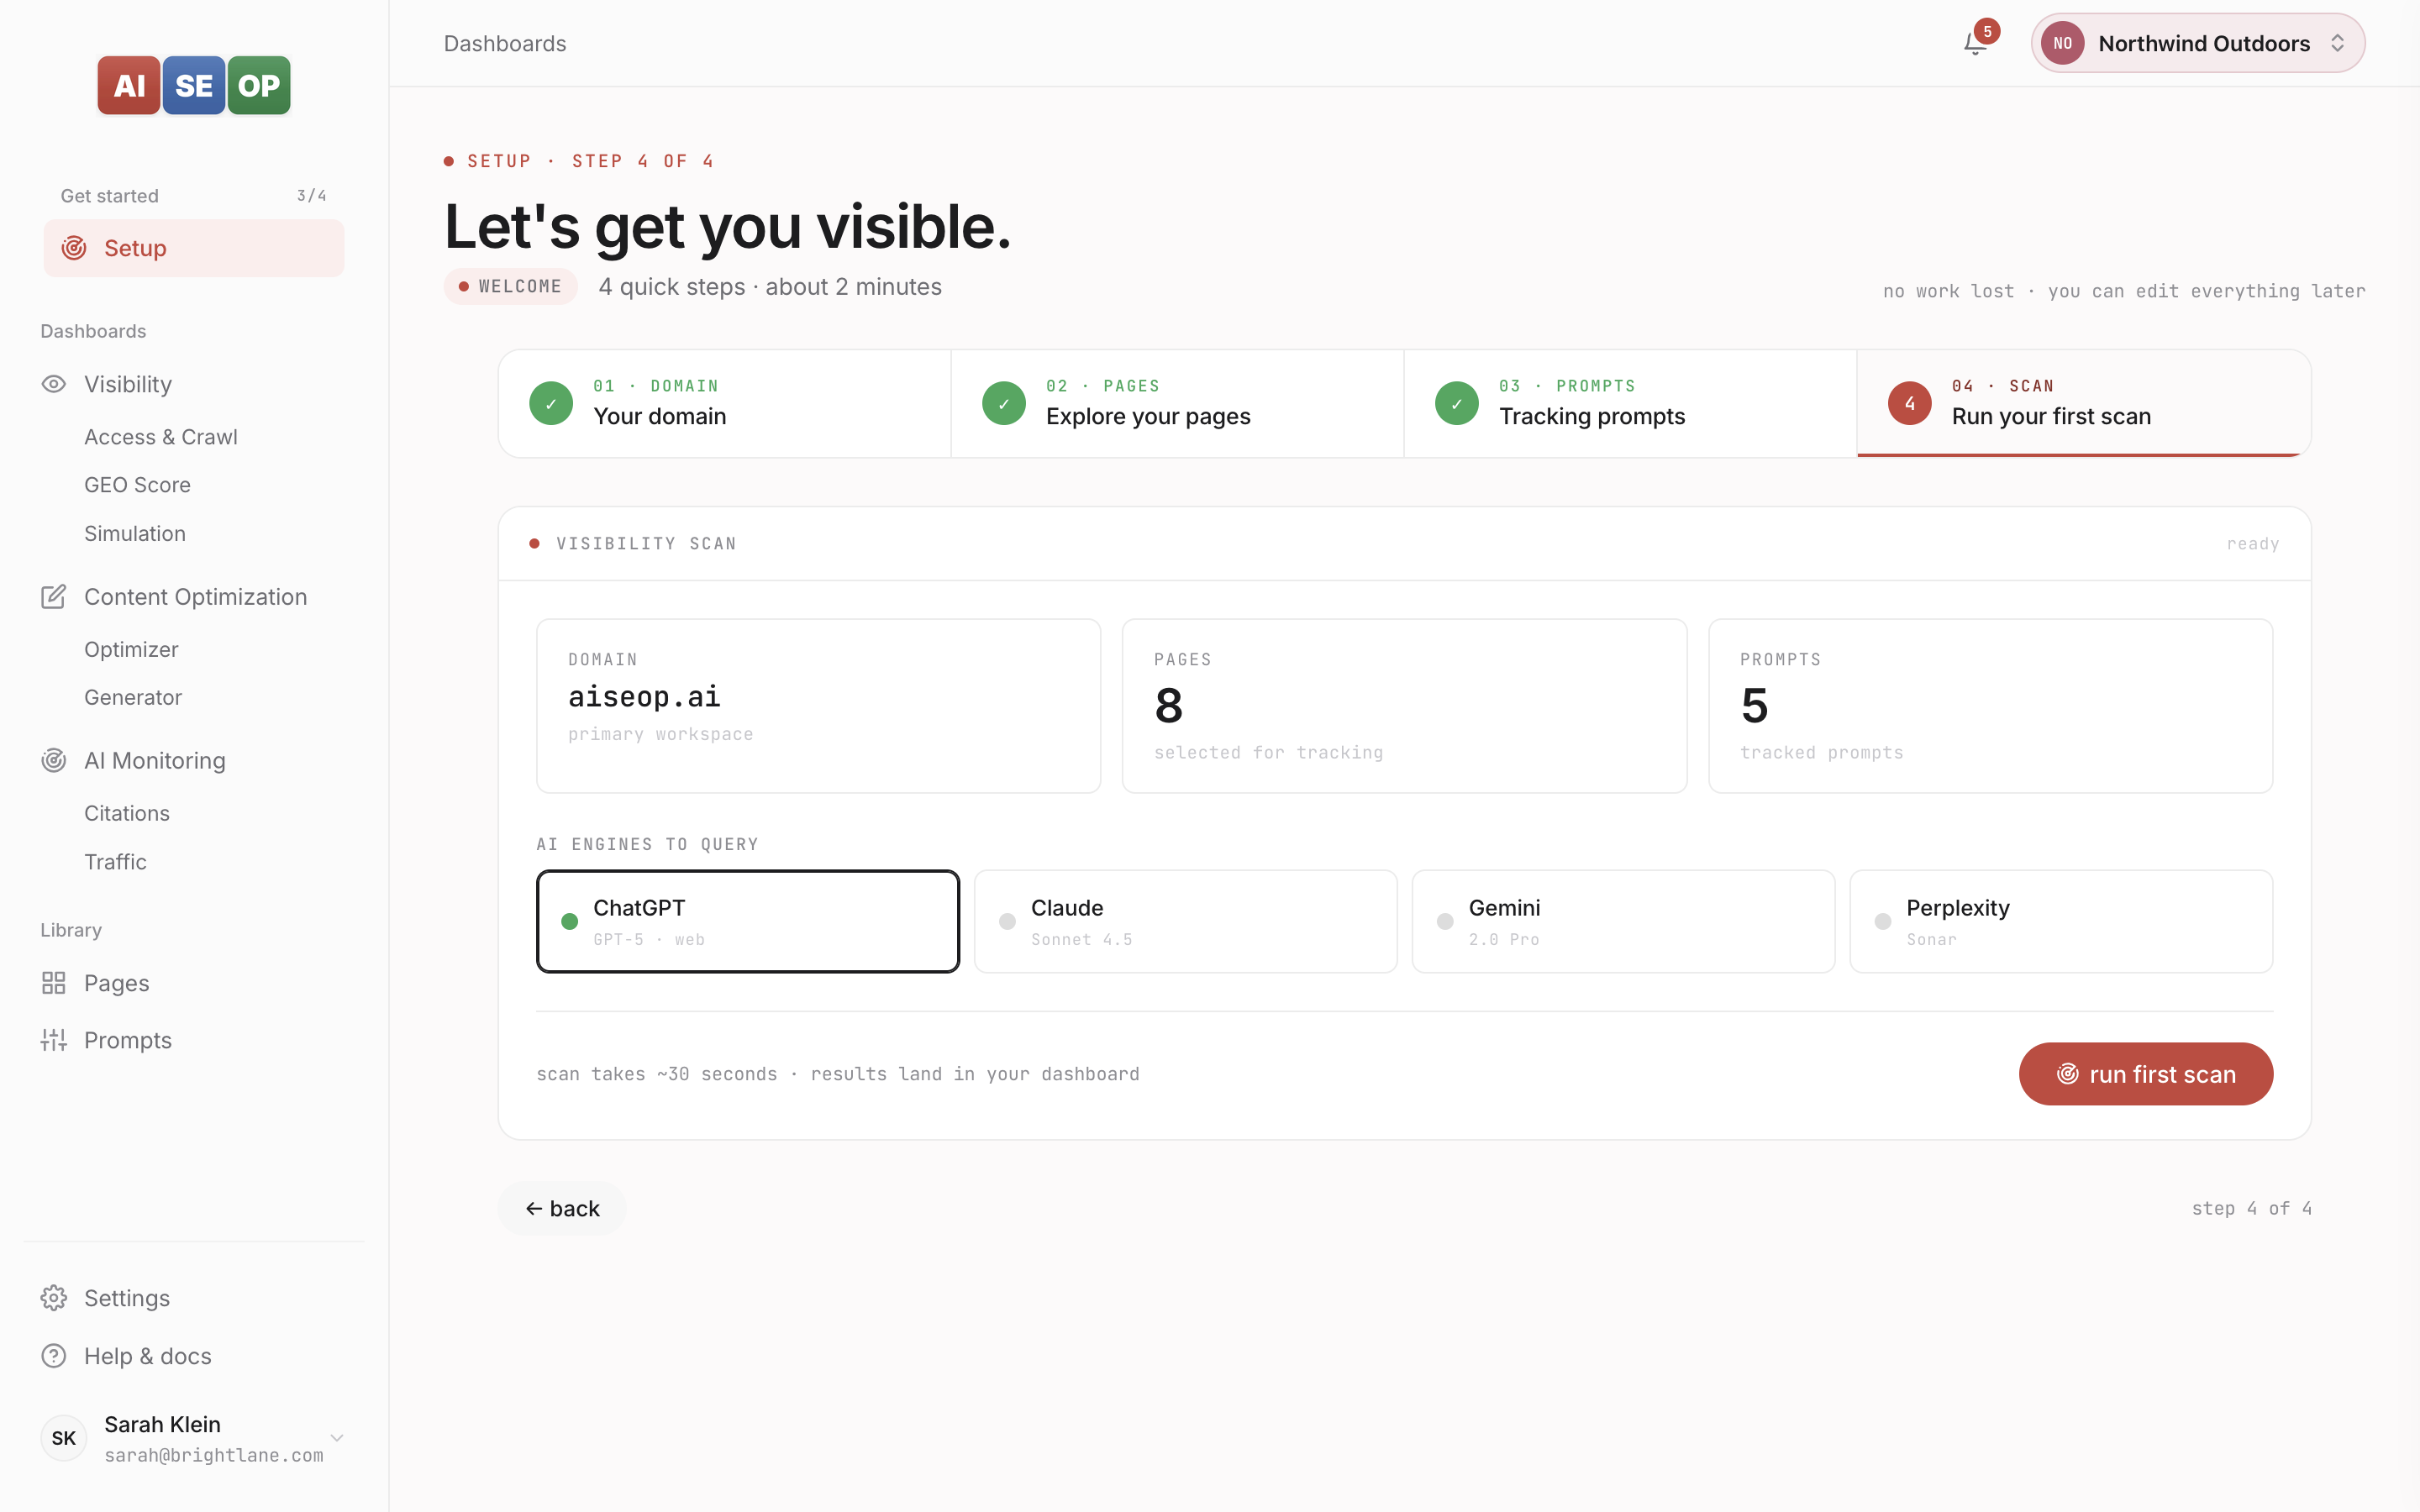Click the 'Get started' progress label
2420x1512 pixels.
tap(110, 196)
